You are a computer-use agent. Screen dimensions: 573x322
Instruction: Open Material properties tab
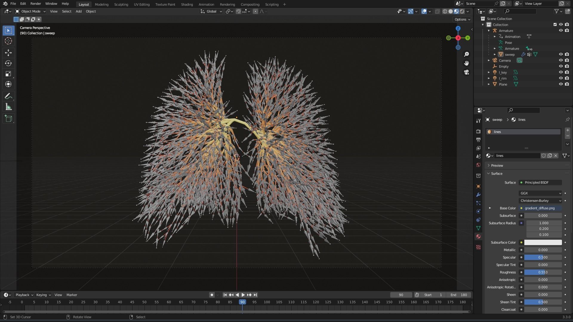478,236
